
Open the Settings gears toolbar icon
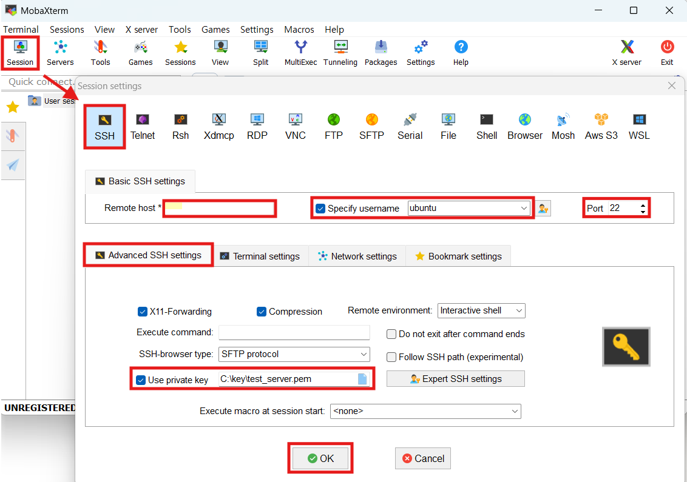(x=421, y=53)
